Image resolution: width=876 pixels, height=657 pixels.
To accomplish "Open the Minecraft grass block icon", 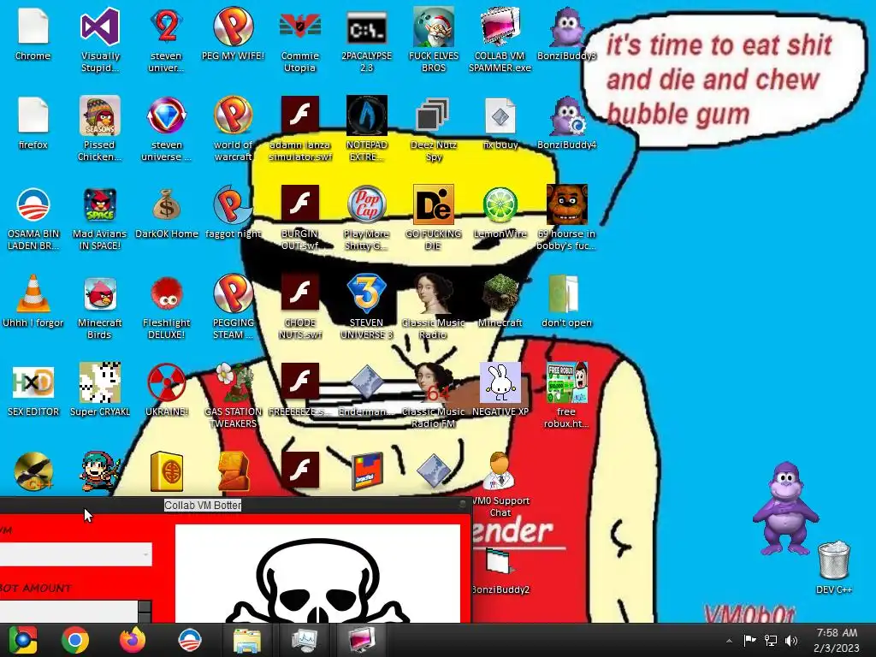I will (500, 301).
